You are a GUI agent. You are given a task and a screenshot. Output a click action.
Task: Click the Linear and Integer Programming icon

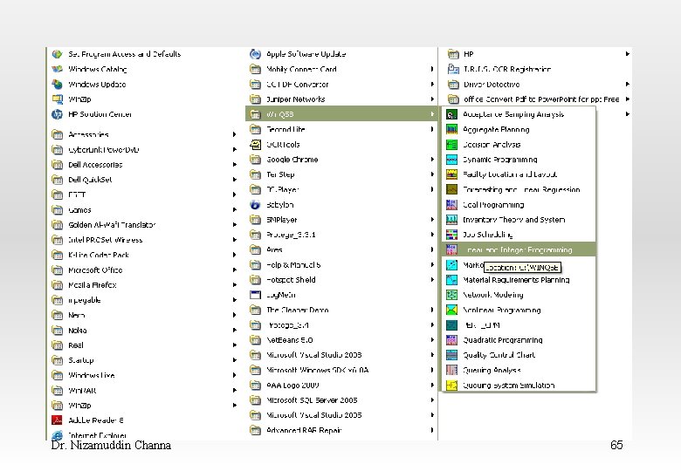click(451, 249)
